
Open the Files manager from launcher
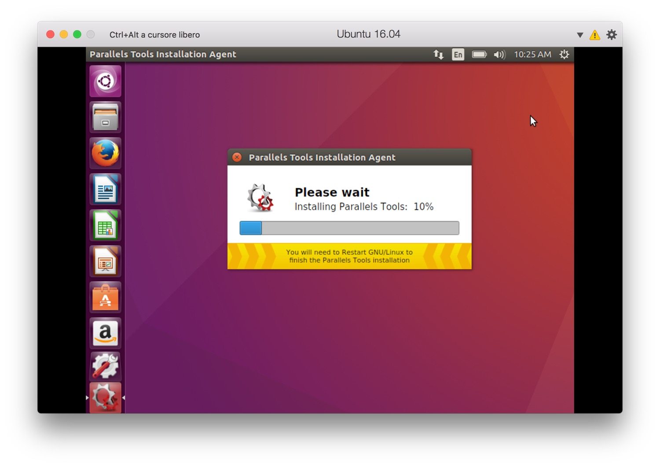[x=105, y=117]
